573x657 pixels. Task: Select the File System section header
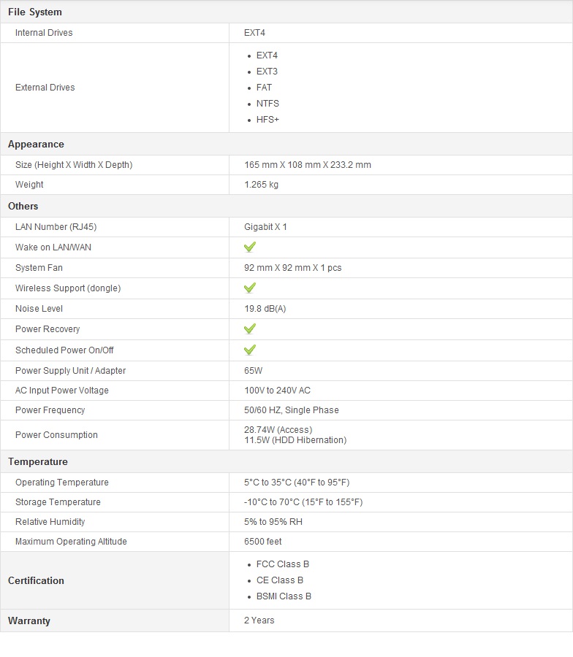[35, 12]
